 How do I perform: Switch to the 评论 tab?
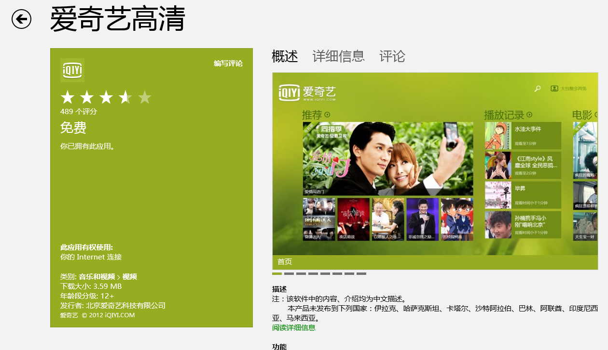point(392,56)
